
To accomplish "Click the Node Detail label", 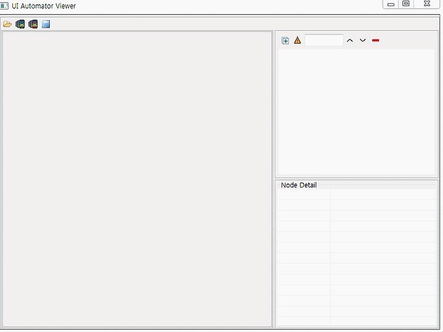I will [298, 185].
